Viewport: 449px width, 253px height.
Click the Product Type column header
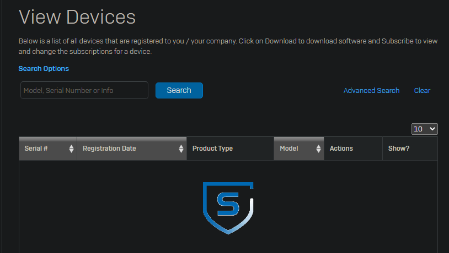[230, 148]
